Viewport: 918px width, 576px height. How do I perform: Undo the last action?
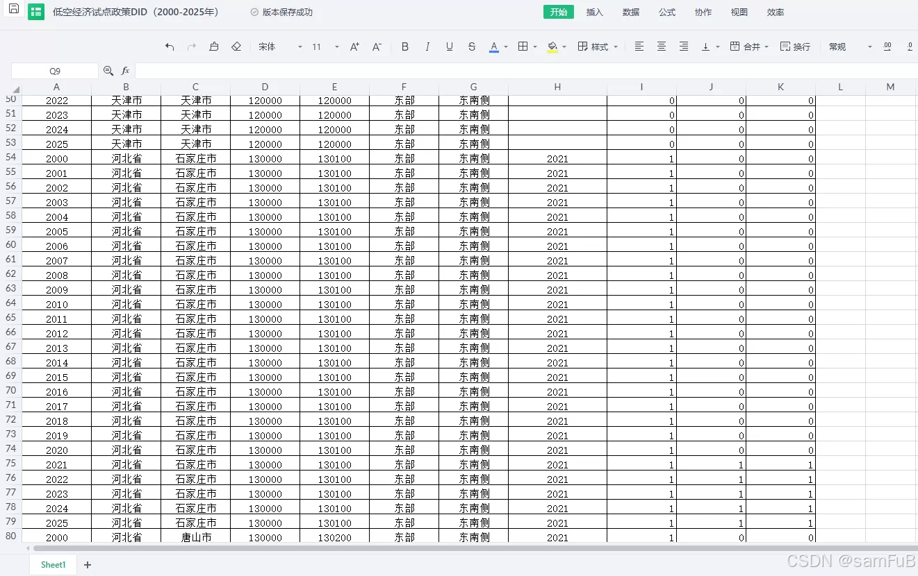coord(170,46)
